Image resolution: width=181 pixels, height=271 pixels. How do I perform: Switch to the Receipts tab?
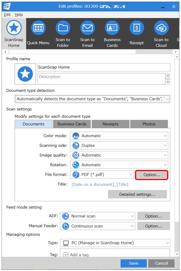[111, 124]
